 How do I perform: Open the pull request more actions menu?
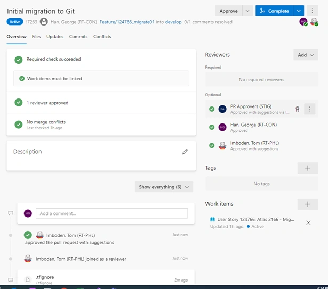pyautogui.click(x=313, y=11)
